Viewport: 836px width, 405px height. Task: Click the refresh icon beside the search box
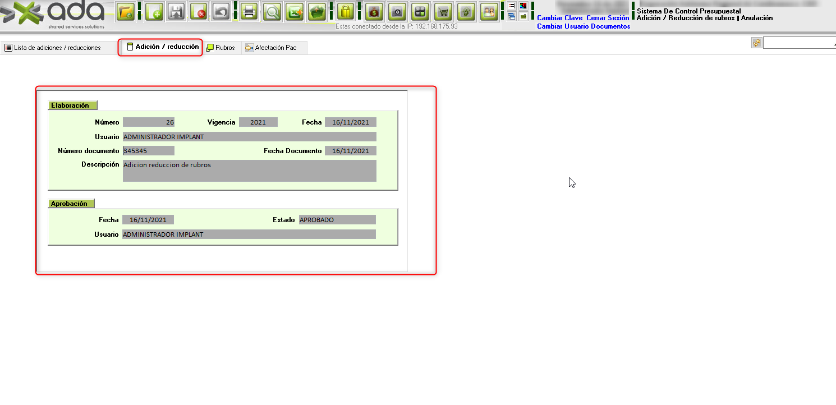(x=757, y=43)
